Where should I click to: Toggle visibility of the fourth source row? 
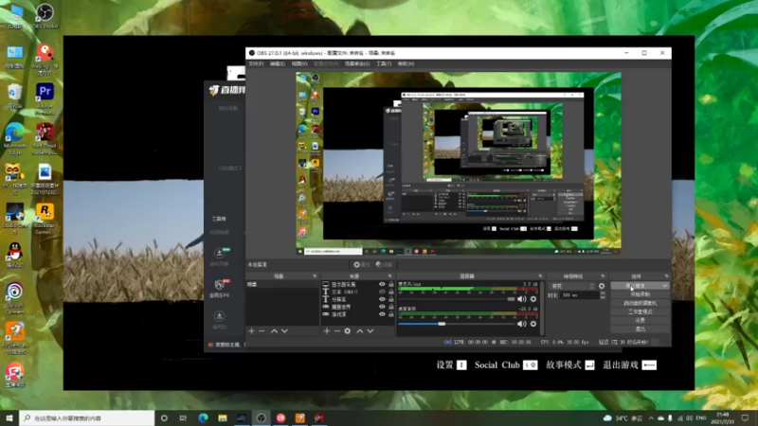point(382,307)
